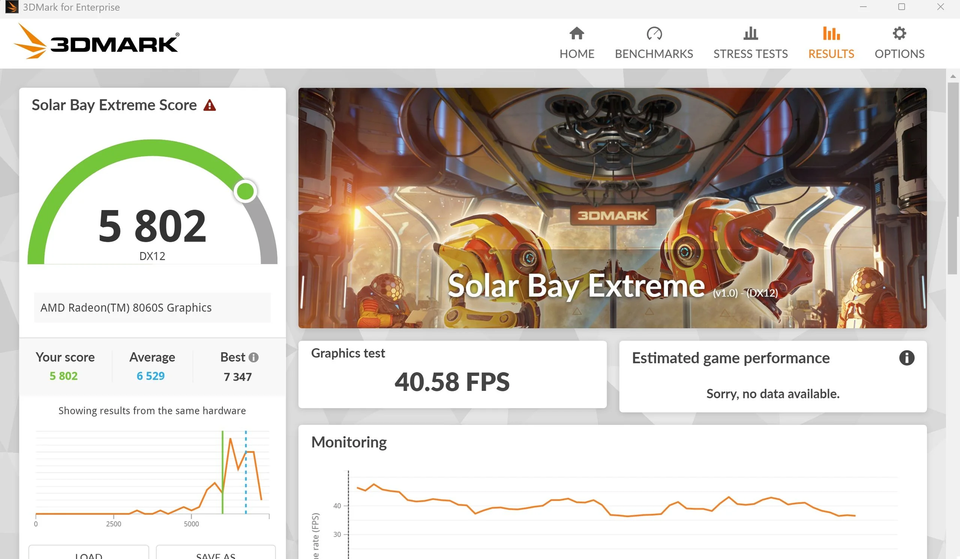Image resolution: width=960 pixels, height=559 pixels.
Task: Select the HOME tab label
Action: [576, 54]
